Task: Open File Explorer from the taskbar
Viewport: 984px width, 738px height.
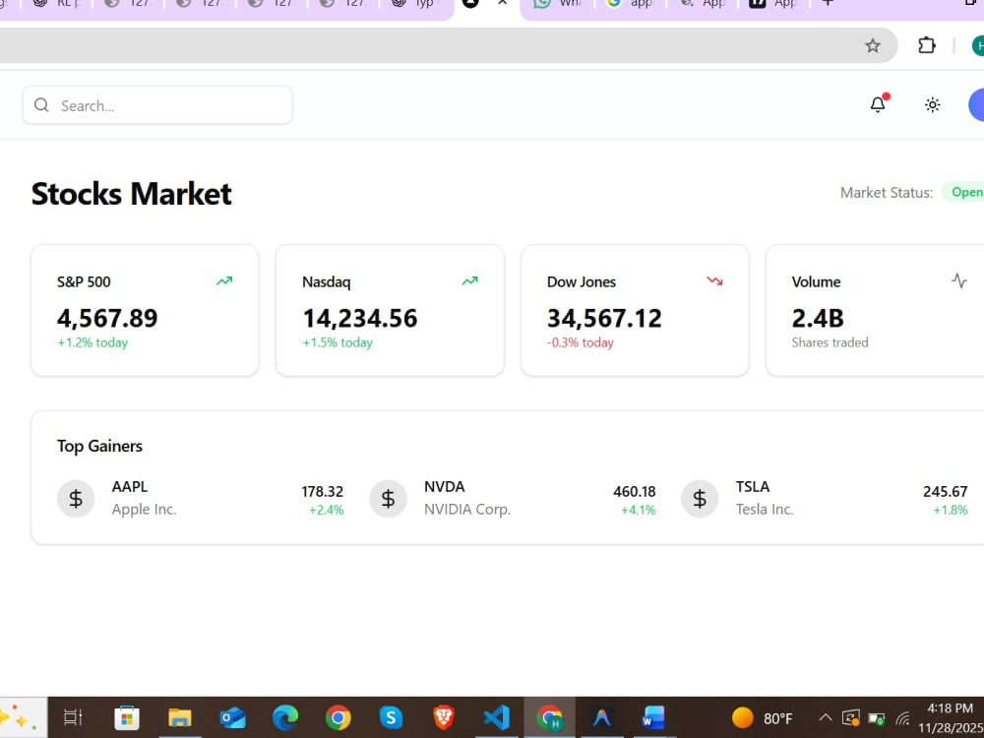Action: click(179, 717)
